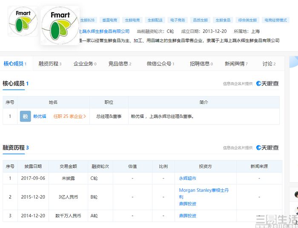The width and height of the screenshot is (298, 228).
Task: Open the 企业业务 tab
Action: [85, 64]
